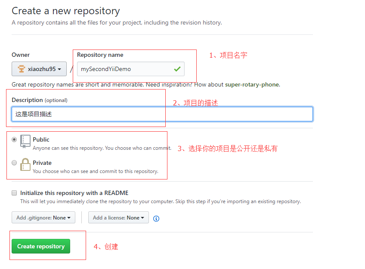Click the Private repository lock icon
The height and width of the screenshot is (269, 365).
click(25, 165)
